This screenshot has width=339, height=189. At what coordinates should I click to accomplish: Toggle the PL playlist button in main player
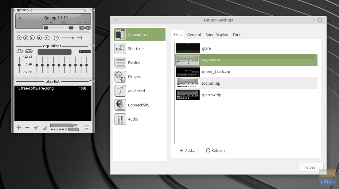point(88,28)
